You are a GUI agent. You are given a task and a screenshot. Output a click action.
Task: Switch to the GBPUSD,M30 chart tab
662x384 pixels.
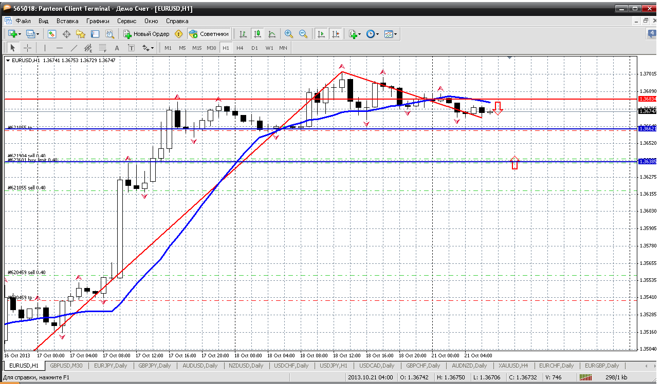pyautogui.click(x=66, y=366)
